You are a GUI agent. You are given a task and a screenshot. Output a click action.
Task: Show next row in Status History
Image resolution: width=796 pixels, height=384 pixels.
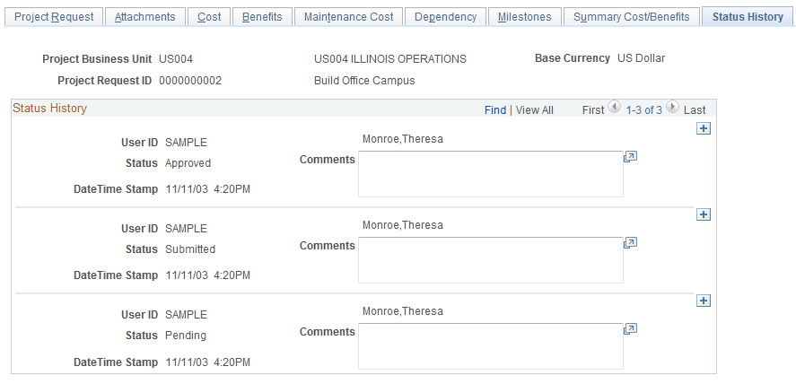673,108
